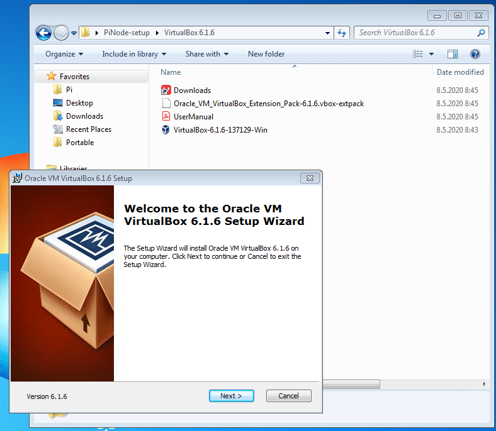Open the recent pages dropdown arrow
496x431 pixels.
(x=74, y=33)
